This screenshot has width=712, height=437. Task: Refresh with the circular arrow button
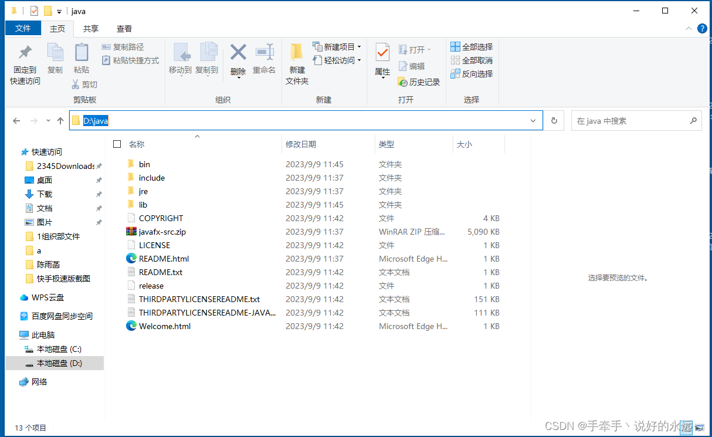[x=553, y=120]
